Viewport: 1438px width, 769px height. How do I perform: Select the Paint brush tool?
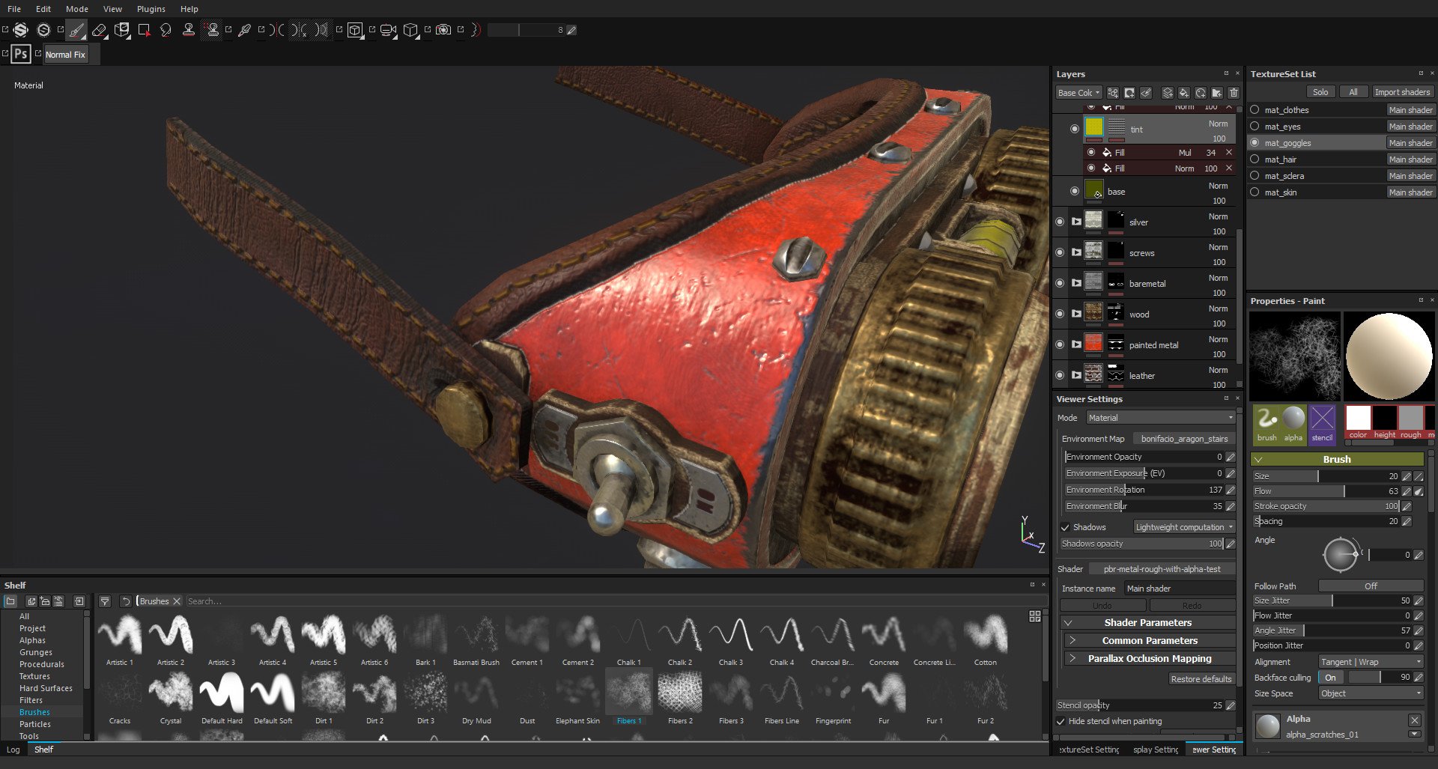pyautogui.click(x=76, y=30)
